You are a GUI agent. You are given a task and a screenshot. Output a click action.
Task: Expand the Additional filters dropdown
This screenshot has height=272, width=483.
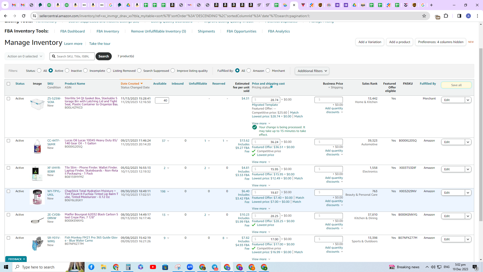tap(312, 71)
